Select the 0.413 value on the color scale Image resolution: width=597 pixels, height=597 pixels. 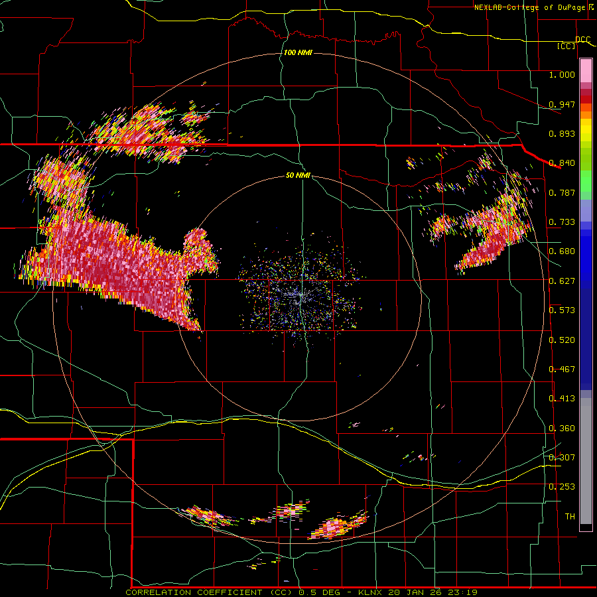(562, 399)
